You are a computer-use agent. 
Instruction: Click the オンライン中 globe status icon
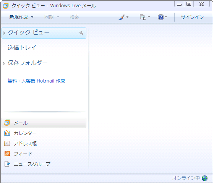[x=204, y=178]
